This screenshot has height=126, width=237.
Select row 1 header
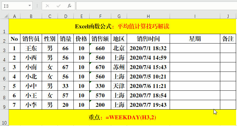4,26
